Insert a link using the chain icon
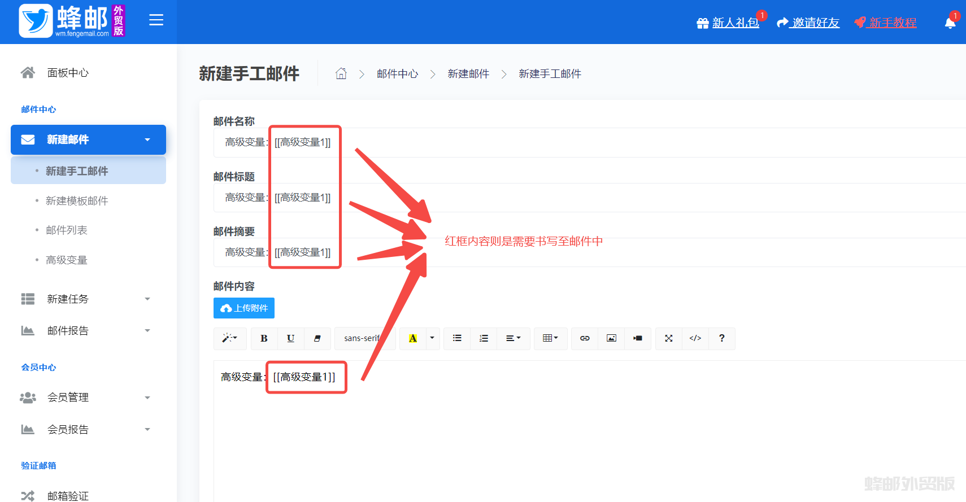 [x=585, y=338]
